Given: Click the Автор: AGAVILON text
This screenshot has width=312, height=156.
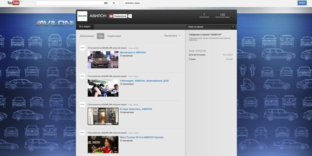Looking at the screenshot, I should 197,51.
